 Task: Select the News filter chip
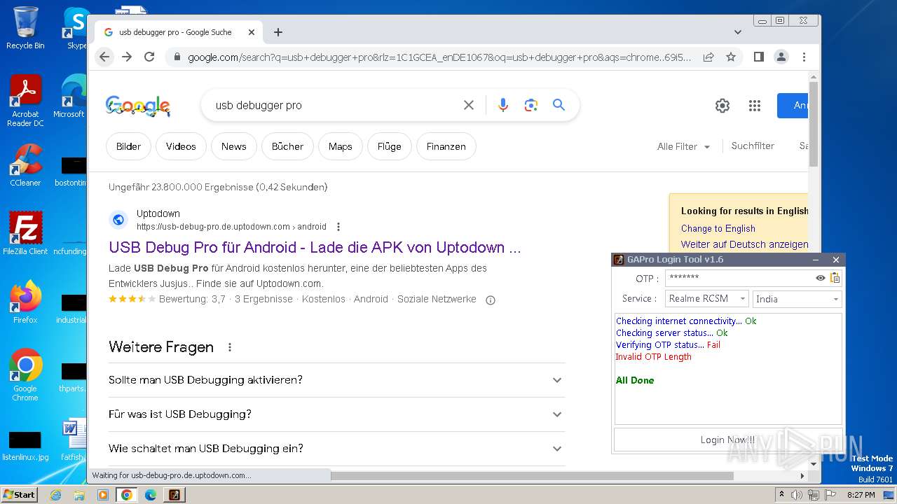click(233, 146)
